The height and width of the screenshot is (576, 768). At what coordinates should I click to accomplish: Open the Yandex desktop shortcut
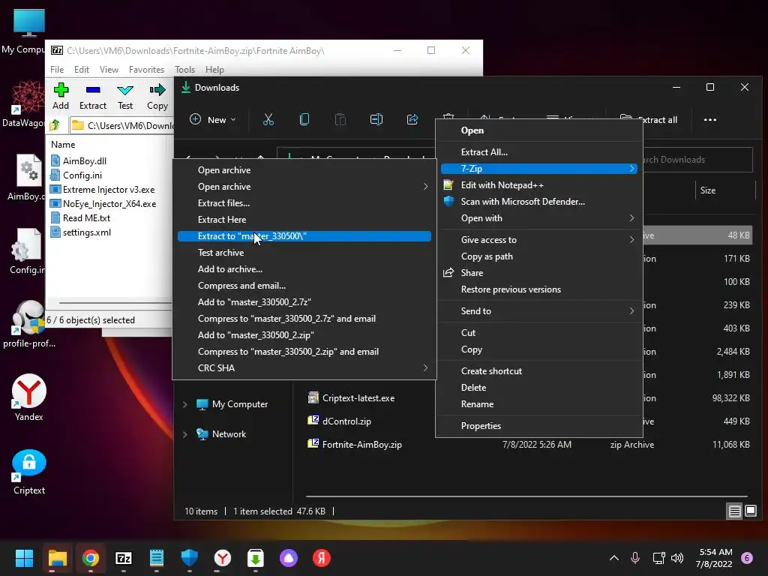click(x=29, y=397)
